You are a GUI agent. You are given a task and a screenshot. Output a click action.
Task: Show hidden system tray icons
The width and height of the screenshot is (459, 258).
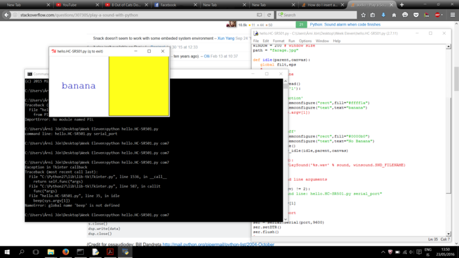click(x=383, y=252)
